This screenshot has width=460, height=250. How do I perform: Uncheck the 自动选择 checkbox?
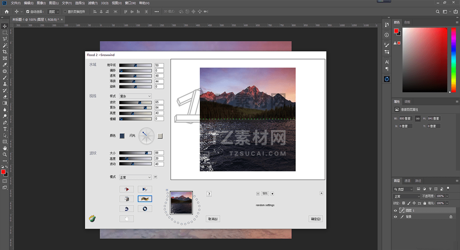point(28,12)
